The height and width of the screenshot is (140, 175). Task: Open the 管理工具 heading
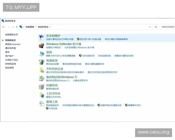(52, 102)
